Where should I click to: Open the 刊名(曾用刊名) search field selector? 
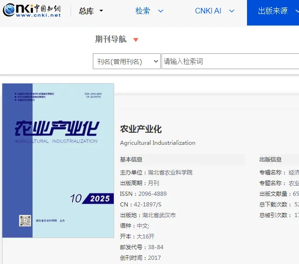127,61
